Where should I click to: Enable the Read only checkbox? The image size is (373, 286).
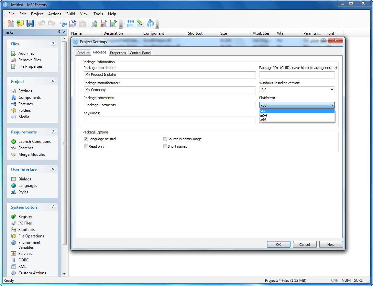click(86, 146)
